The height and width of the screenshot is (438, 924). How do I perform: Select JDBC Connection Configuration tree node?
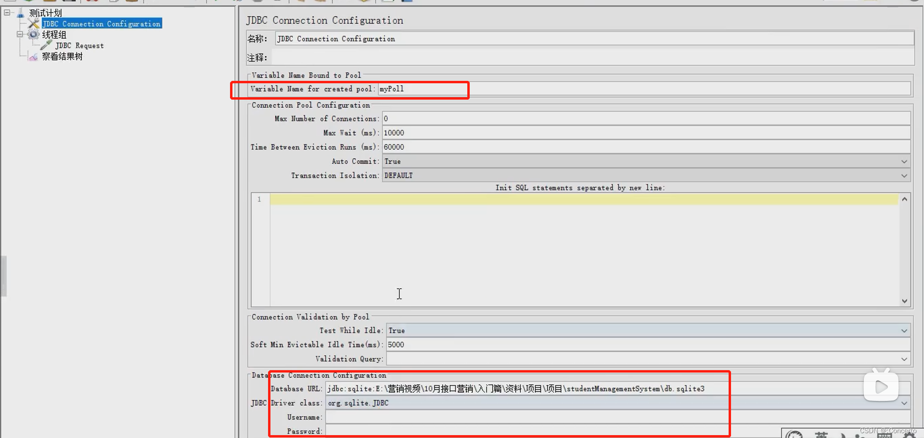(x=102, y=24)
